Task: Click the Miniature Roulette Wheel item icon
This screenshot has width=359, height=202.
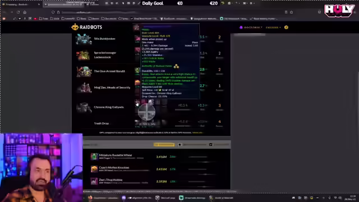Action: tap(94, 157)
